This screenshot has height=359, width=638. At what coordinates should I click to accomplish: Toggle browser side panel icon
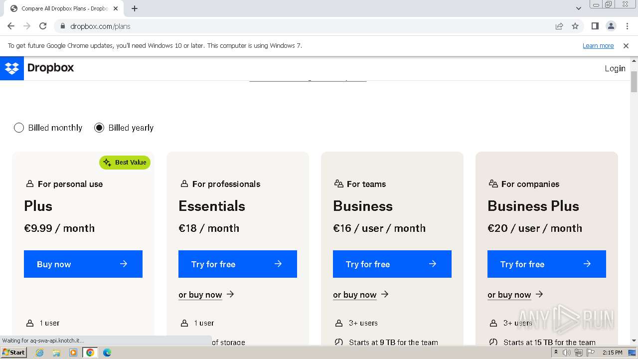[x=595, y=26]
